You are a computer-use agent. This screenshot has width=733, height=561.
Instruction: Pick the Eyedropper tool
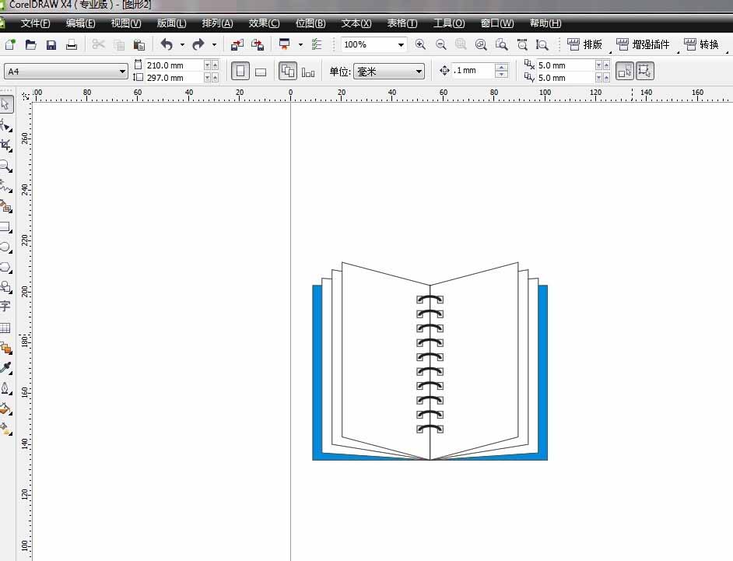pyautogui.click(x=6, y=369)
